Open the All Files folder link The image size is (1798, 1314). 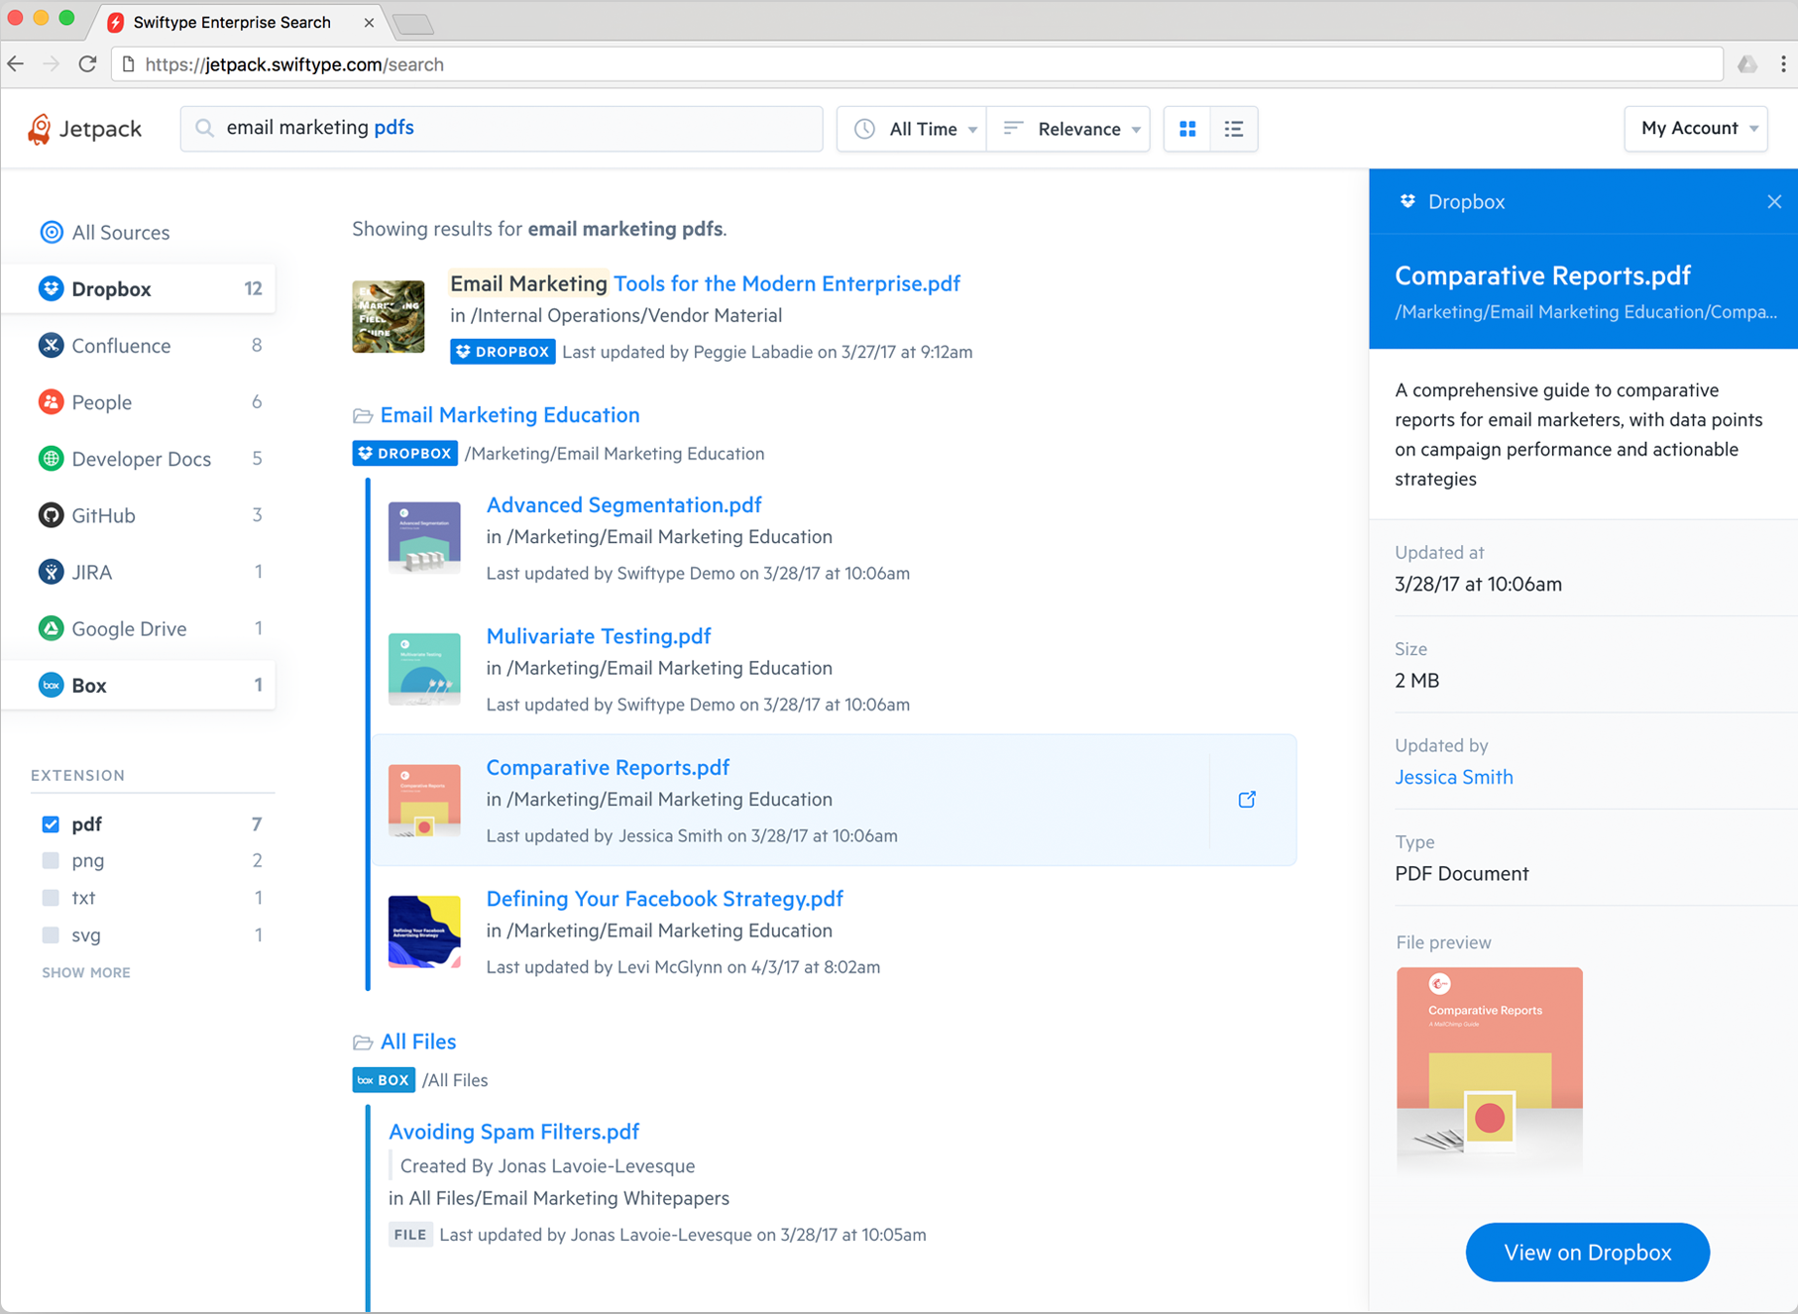click(x=418, y=1041)
